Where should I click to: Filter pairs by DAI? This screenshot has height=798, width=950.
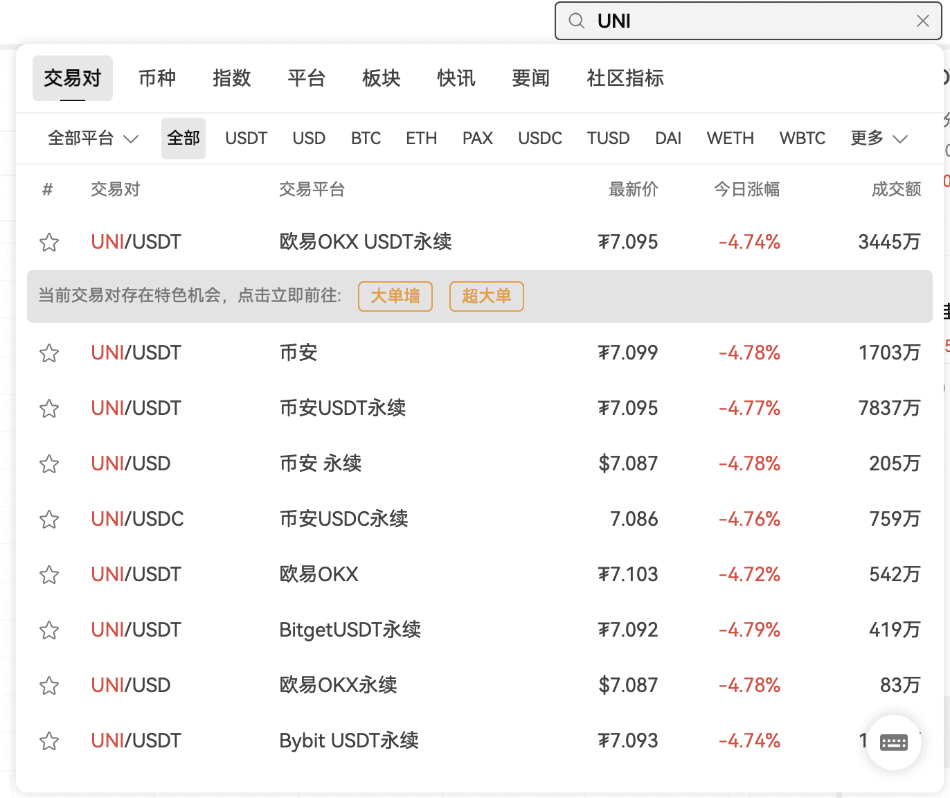pos(668,139)
